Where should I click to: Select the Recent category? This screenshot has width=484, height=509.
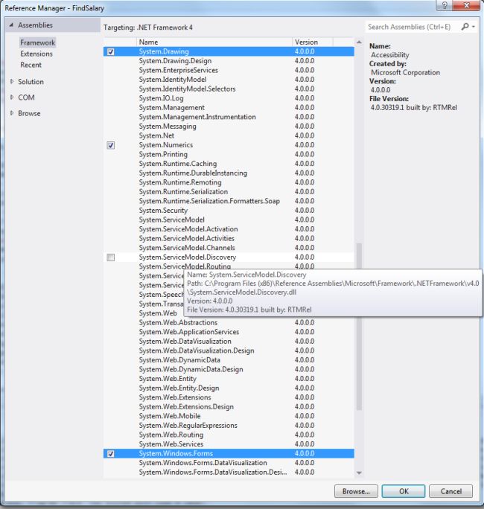pos(31,65)
